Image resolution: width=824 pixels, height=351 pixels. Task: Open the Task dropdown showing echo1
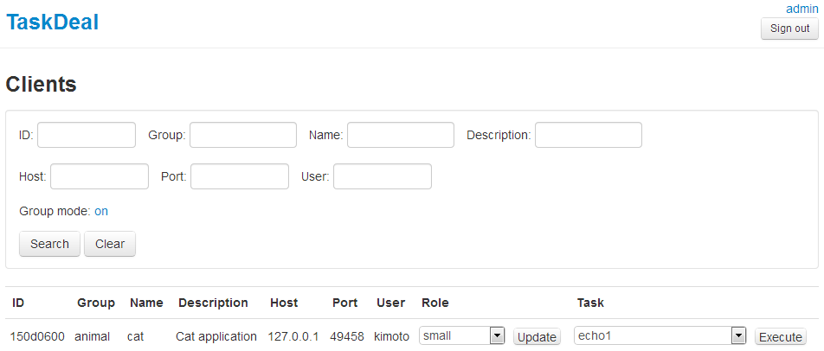coord(653,336)
